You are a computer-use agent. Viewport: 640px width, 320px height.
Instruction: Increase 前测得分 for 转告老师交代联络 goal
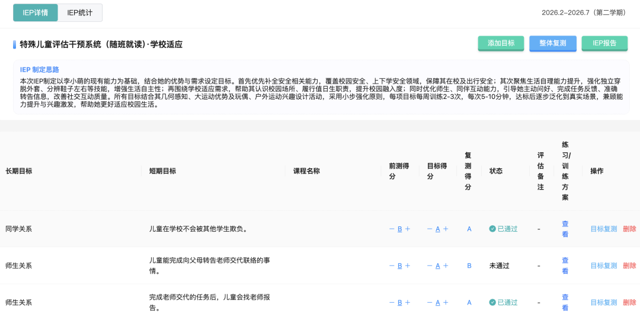[407, 265]
